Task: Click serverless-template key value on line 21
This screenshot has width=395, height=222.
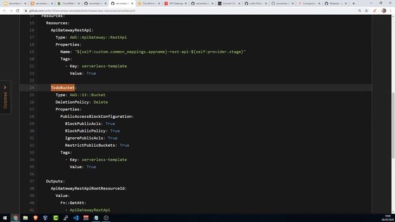Action: [x=104, y=66]
